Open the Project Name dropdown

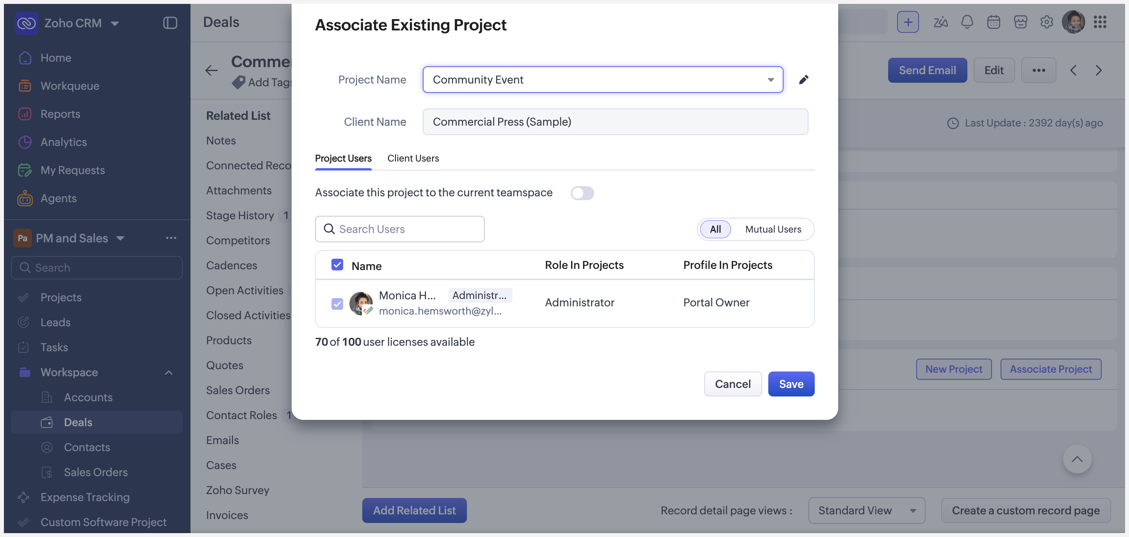point(602,79)
